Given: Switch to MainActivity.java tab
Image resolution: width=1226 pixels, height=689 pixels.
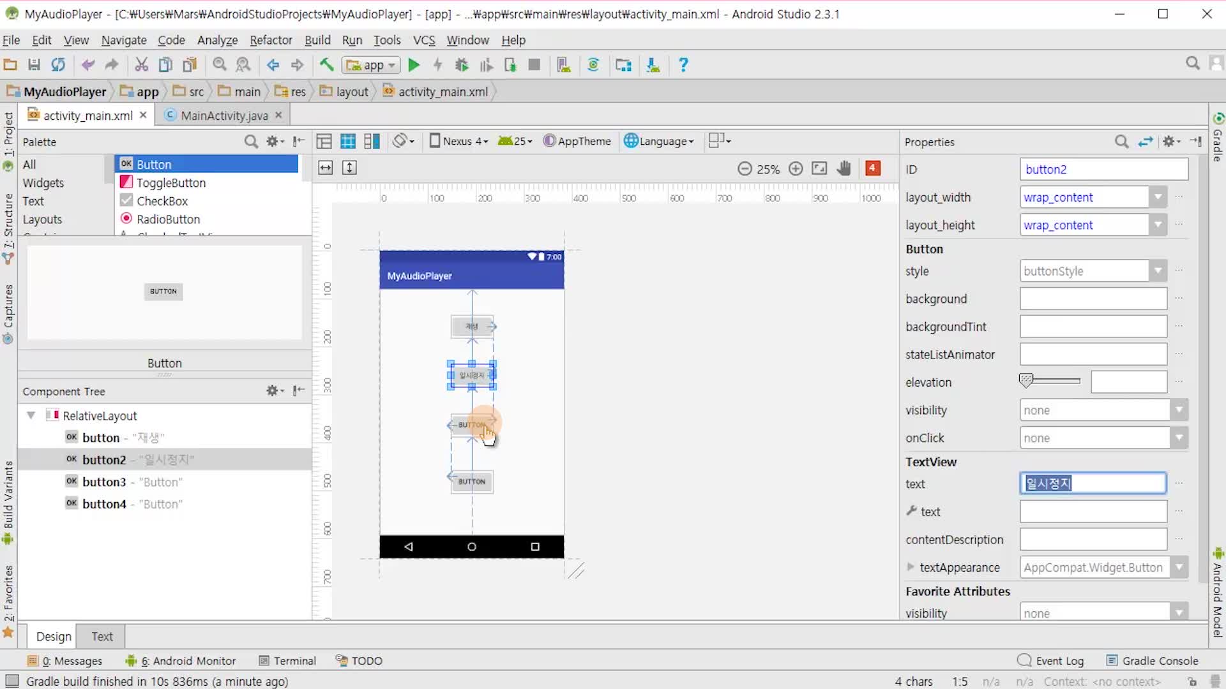Looking at the screenshot, I should click(x=224, y=115).
